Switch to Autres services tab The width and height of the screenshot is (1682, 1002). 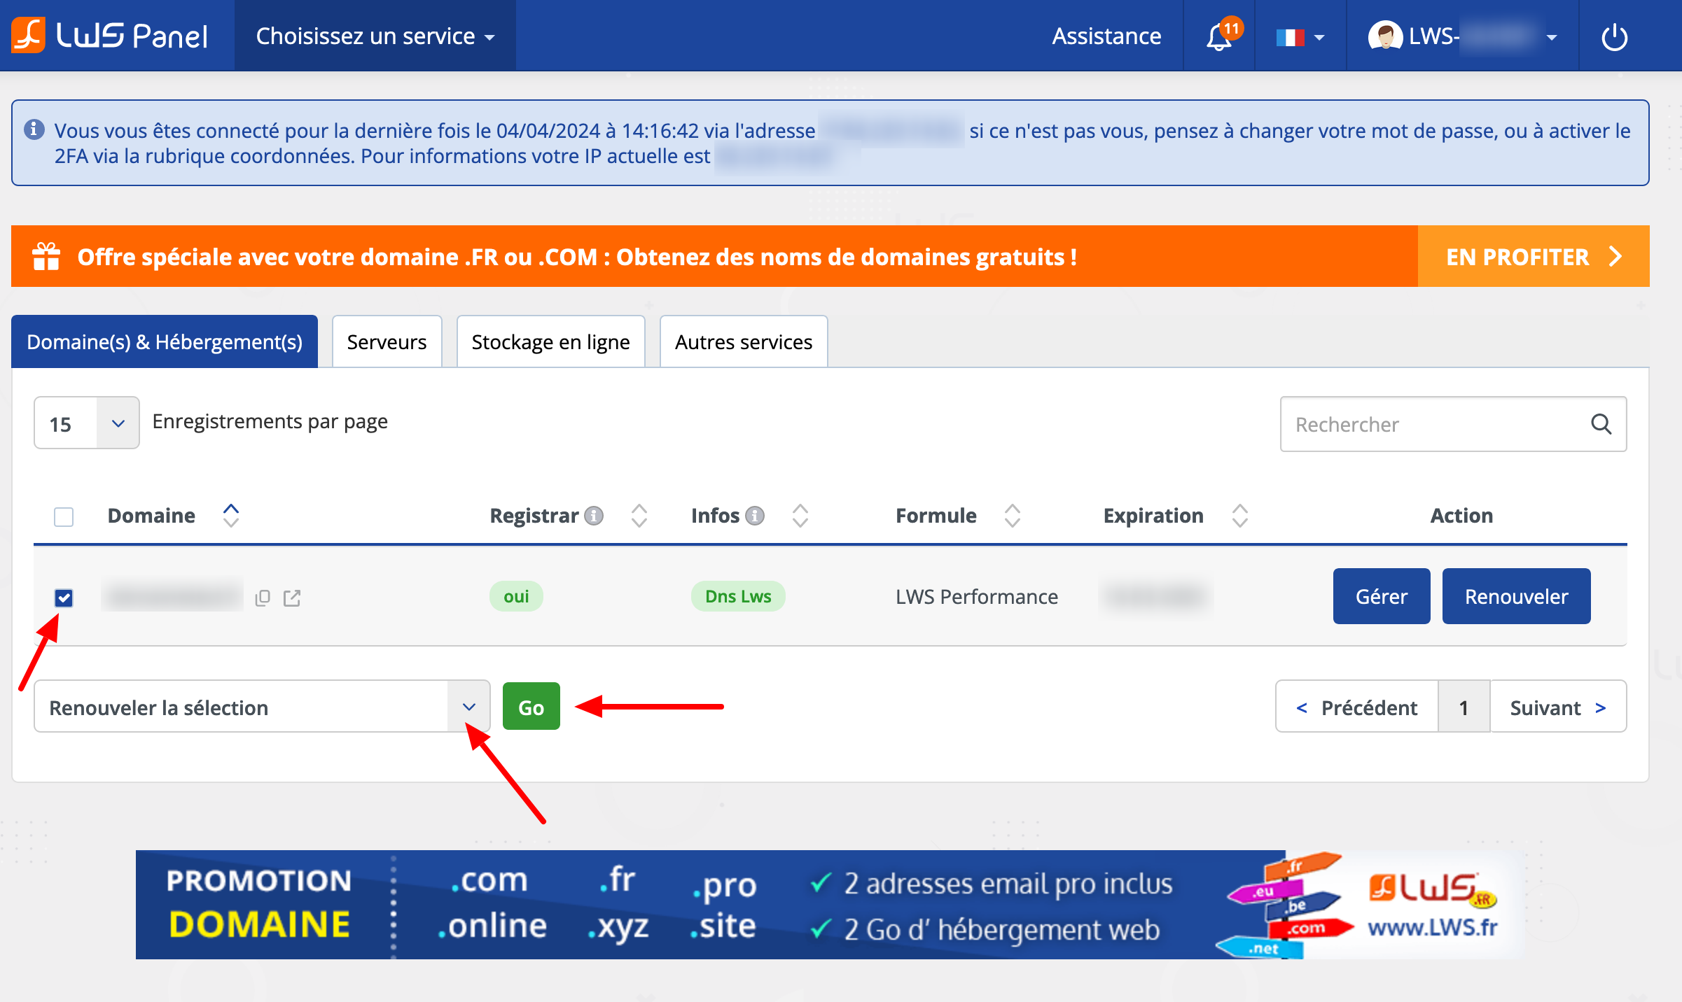click(744, 341)
